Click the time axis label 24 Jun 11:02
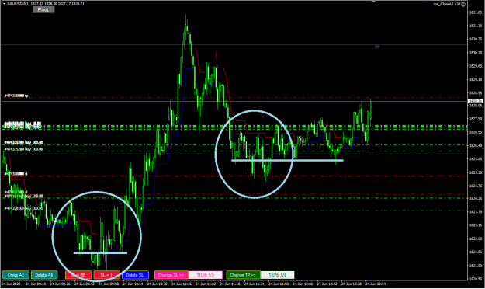485x289 pixels. tap(206, 284)
